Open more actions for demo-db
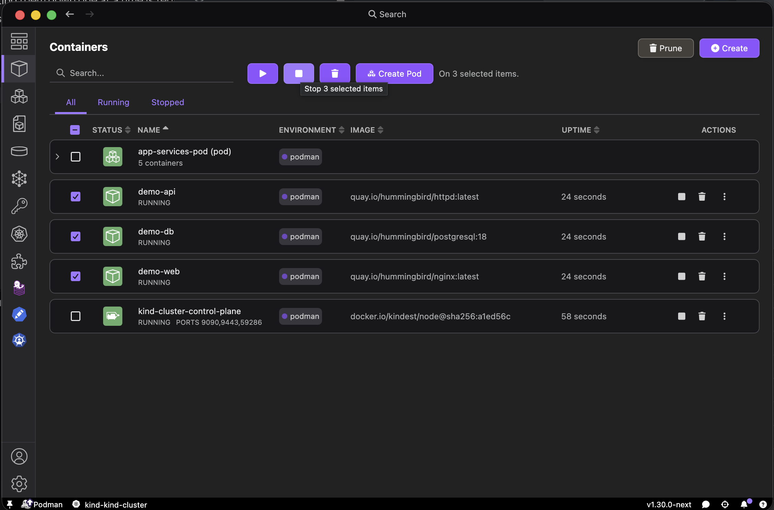This screenshot has width=774, height=510. (x=725, y=236)
